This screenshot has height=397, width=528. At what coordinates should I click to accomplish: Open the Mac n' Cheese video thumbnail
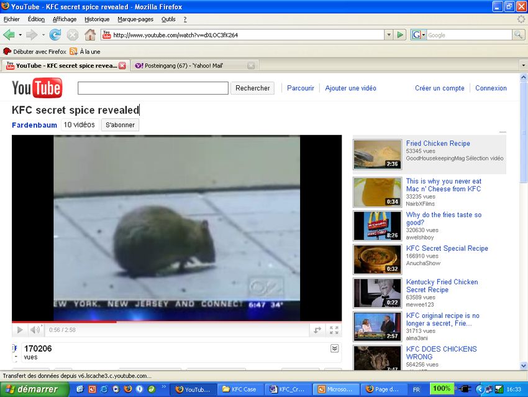pos(377,192)
